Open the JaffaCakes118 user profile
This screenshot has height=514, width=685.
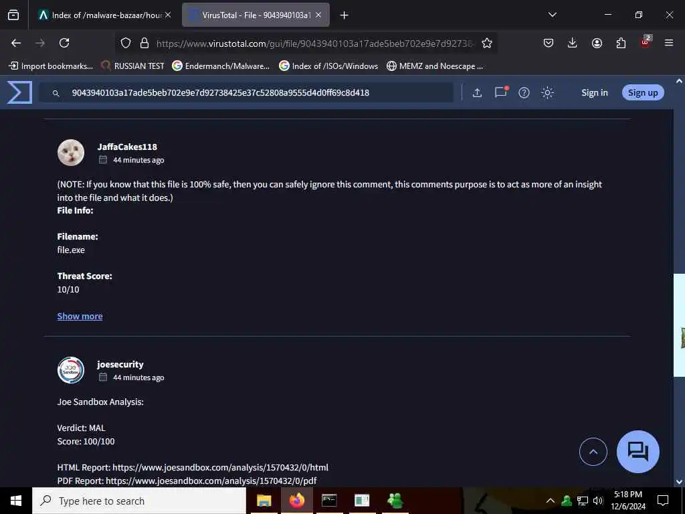127,147
